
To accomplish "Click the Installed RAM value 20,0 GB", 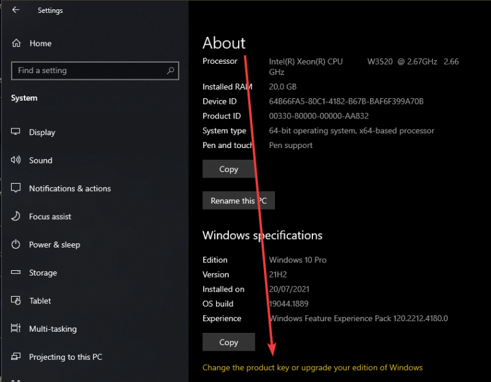I will tap(282, 87).
